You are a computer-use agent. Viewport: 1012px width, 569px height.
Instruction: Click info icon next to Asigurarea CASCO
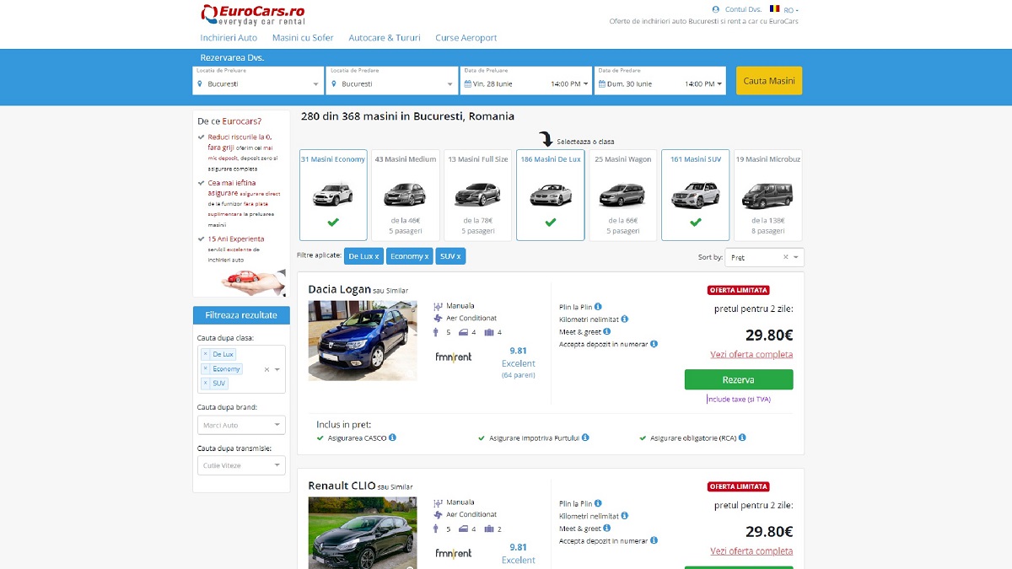click(392, 437)
